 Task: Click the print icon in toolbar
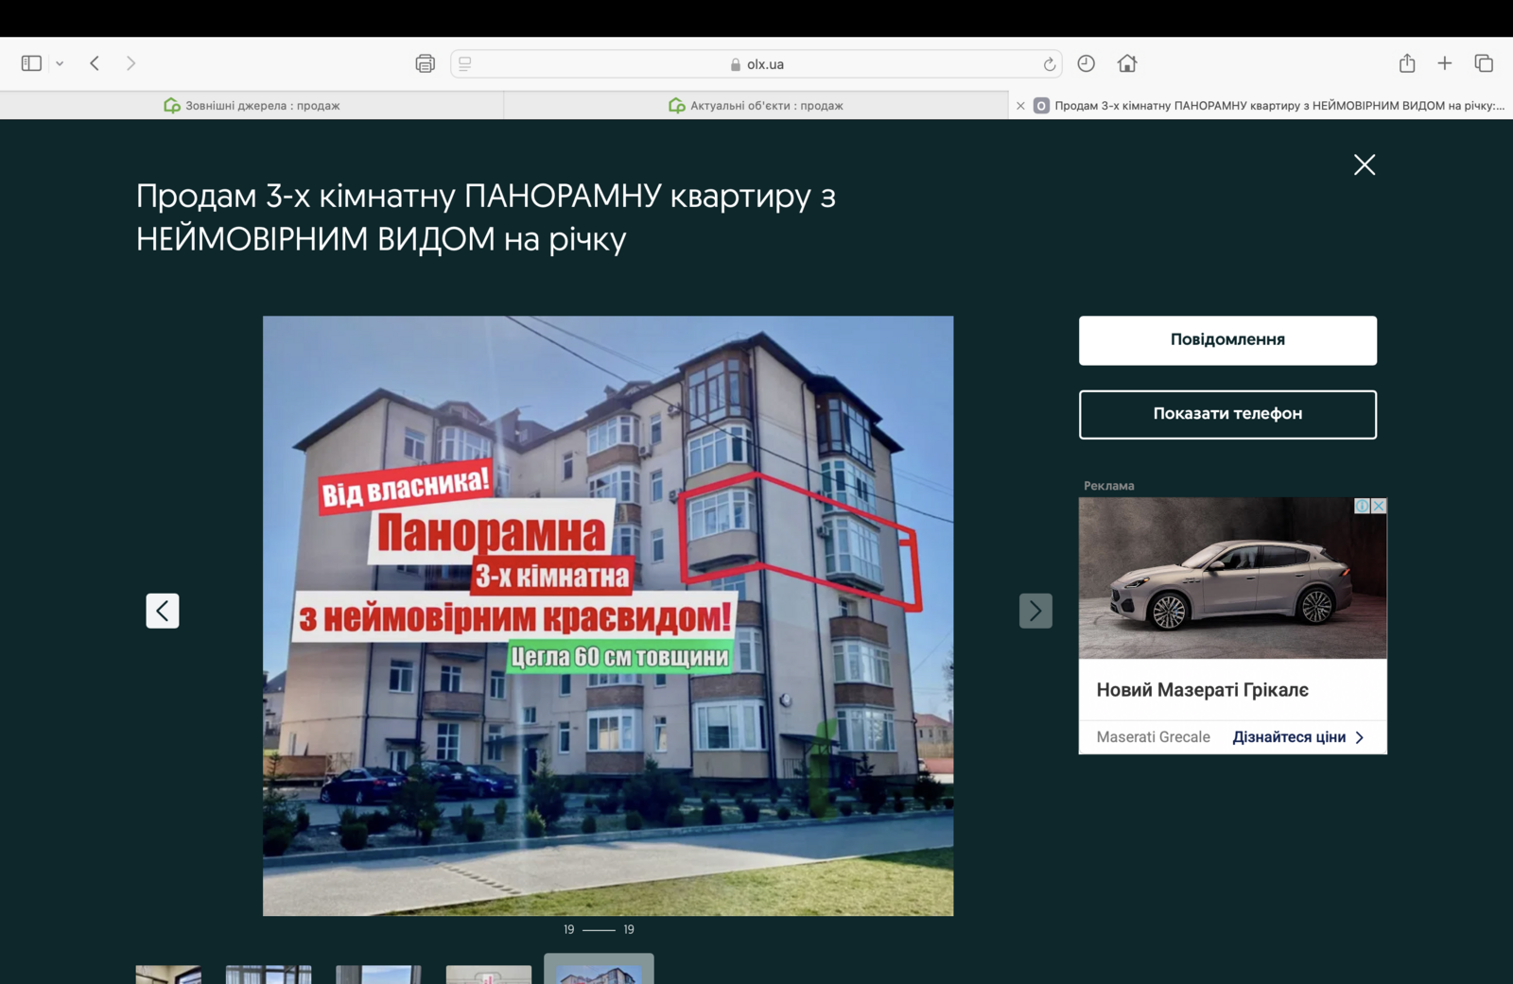point(425,63)
